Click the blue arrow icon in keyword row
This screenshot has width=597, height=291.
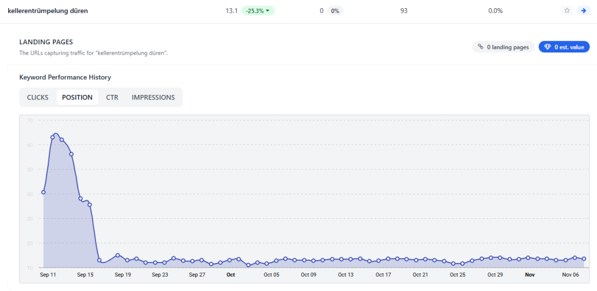[582, 10]
